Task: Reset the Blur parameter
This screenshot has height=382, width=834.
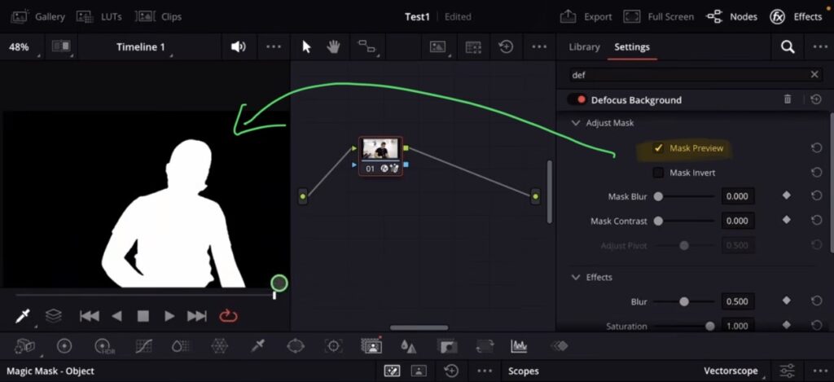Action: coord(816,301)
